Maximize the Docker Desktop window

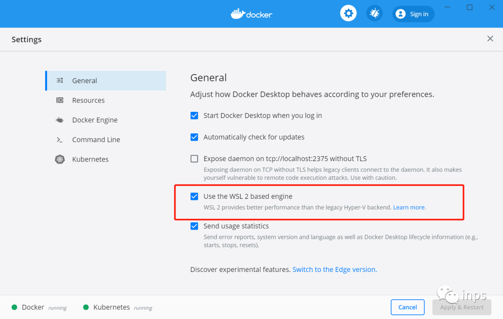point(469,7)
